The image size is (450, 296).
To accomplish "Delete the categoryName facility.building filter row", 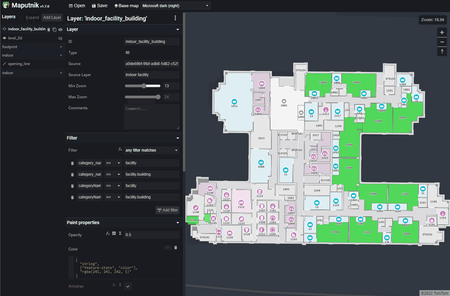I will tap(72, 197).
